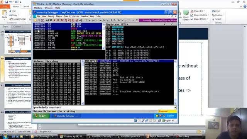Click the Find button in PowerPoint
The image size is (247, 139).
216,11
